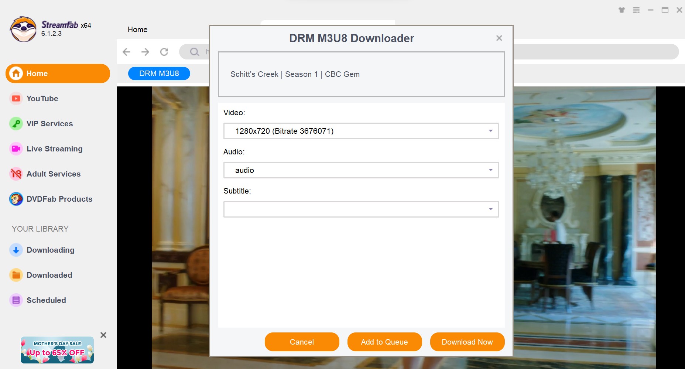Select Home in the sidebar
685x369 pixels.
(x=58, y=74)
